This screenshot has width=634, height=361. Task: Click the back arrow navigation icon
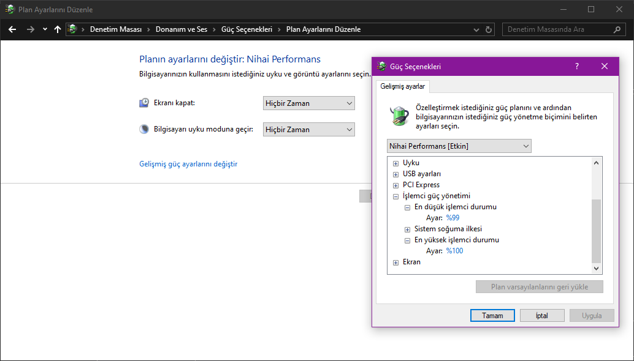point(12,29)
